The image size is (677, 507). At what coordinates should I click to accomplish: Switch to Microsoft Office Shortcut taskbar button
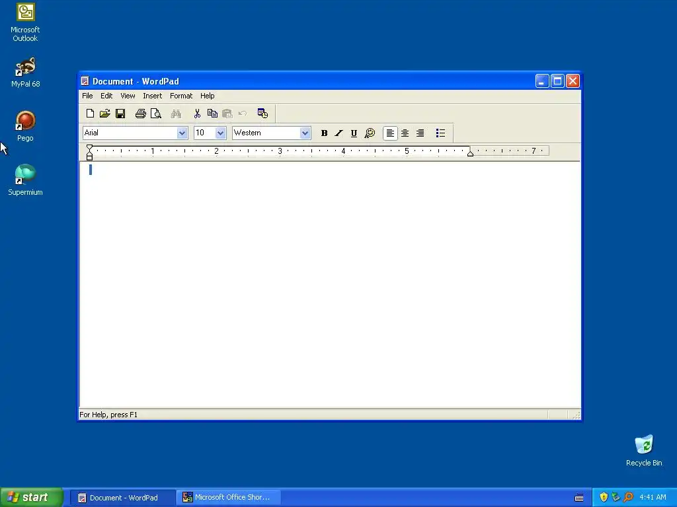(x=229, y=498)
